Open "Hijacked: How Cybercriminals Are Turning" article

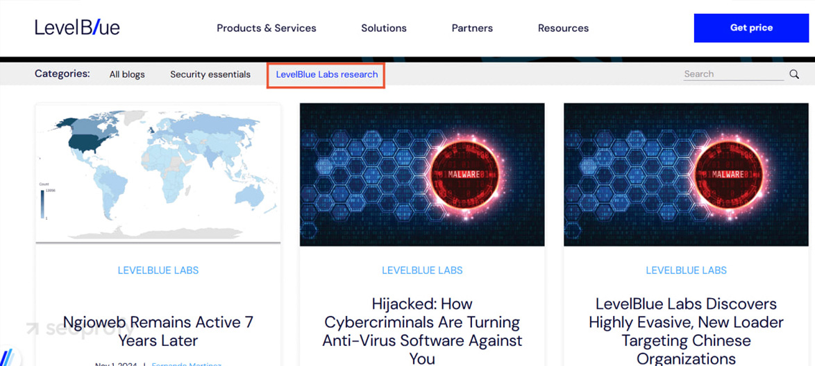pos(422,331)
